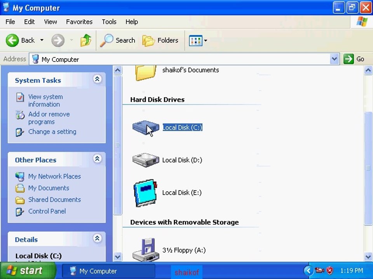Viewport: 373px width, 279px height.
Task: Click file list scroll up arrow
Action: [368, 71]
